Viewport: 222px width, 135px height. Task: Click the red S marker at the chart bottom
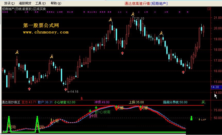click(x=82, y=98)
